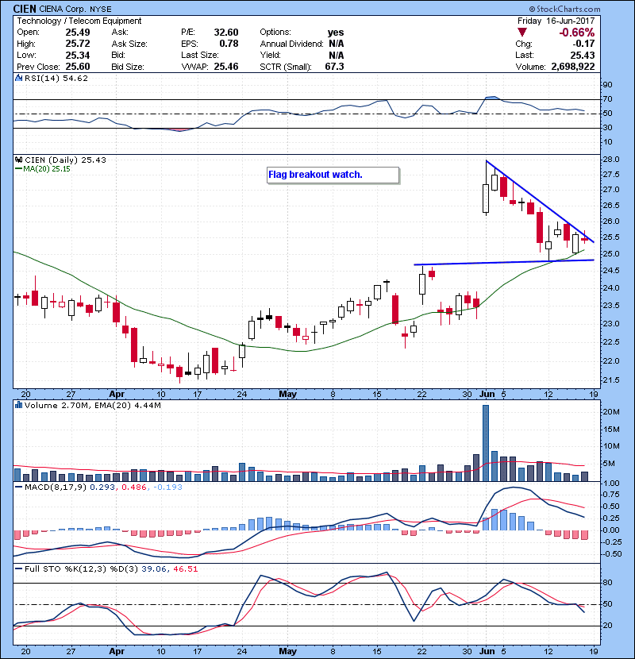Image resolution: width=635 pixels, height=659 pixels.
Task: Click the P/E value 32.60
Action: point(226,33)
